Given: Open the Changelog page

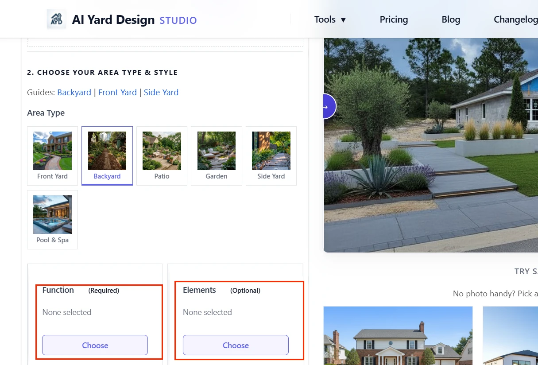Looking at the screenshot, I should click(x=515, y=19).
